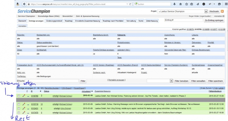The height and width of the screenshot is (121, 228).
Task: Open the Zeiterfassung tab
Action: pos(152,21)
